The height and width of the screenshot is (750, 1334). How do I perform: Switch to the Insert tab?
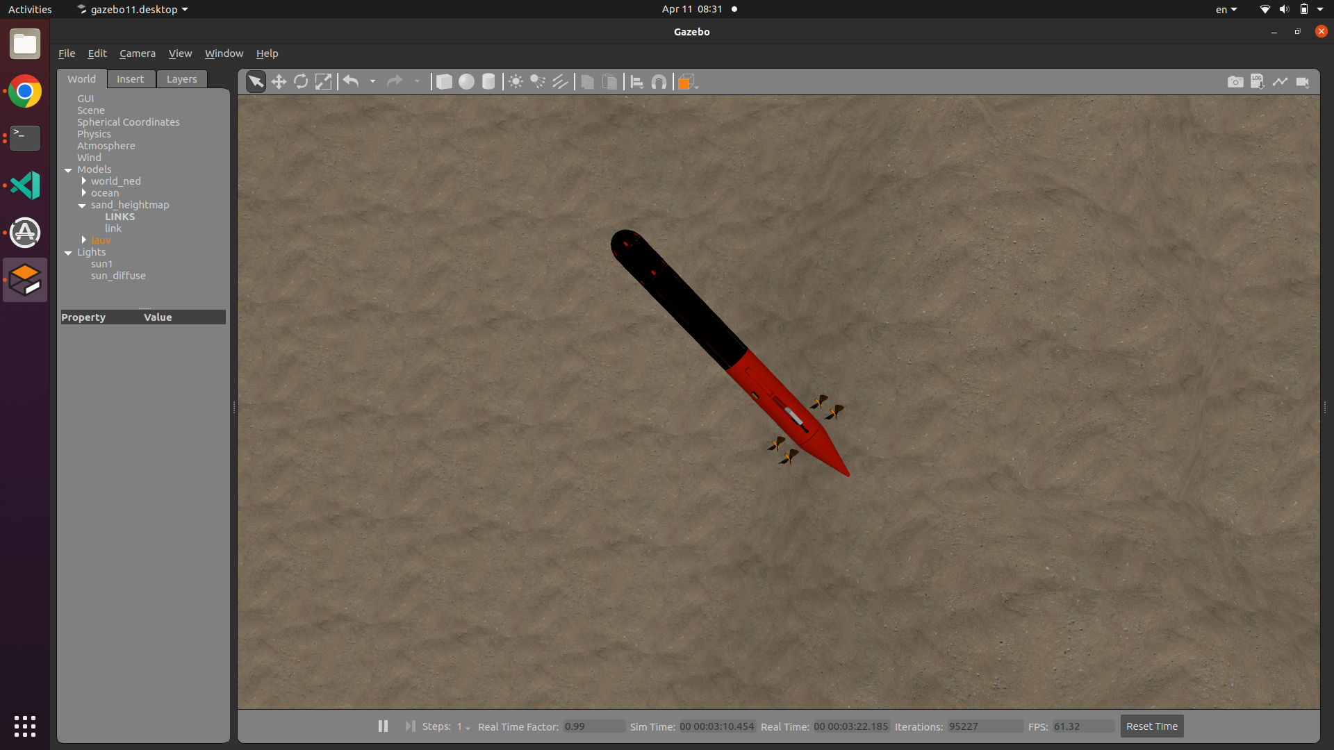(130, 79)
